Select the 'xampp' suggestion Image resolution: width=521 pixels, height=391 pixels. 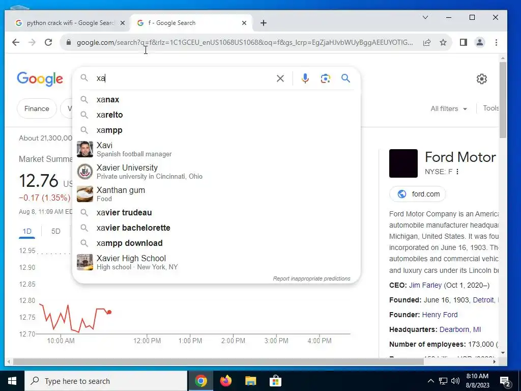pyautogui.click(x=216, y=130)
